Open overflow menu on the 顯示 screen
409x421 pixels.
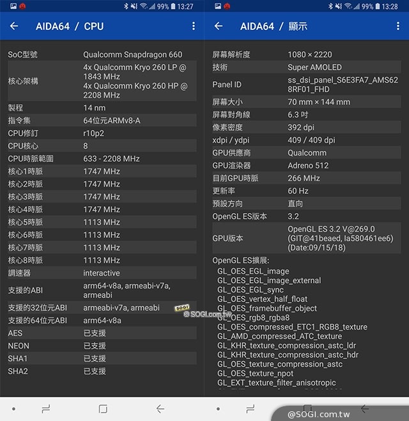tap(398, 26)
